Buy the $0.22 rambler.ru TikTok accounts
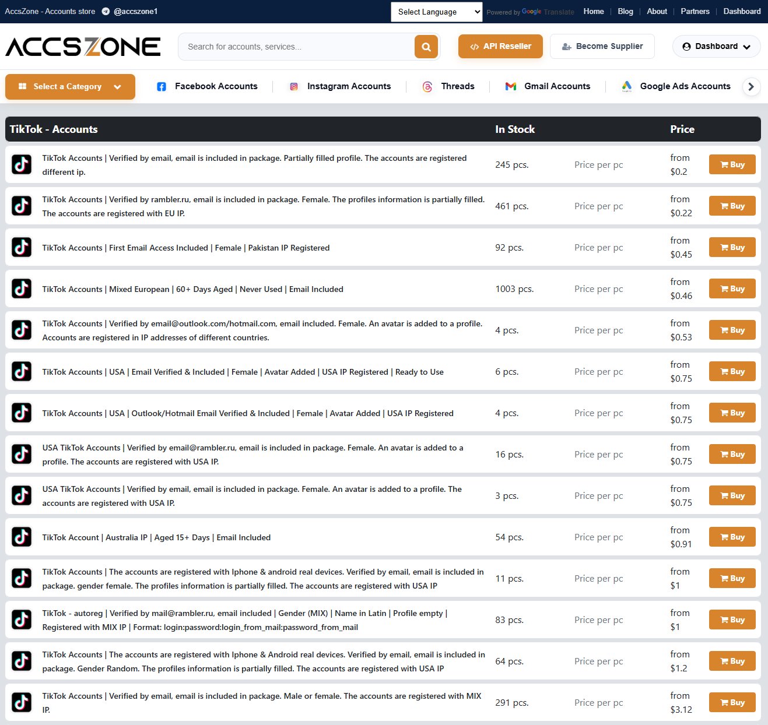Image resolution: width=768 pixels, height=725 pixels. [x=732, y=206]
